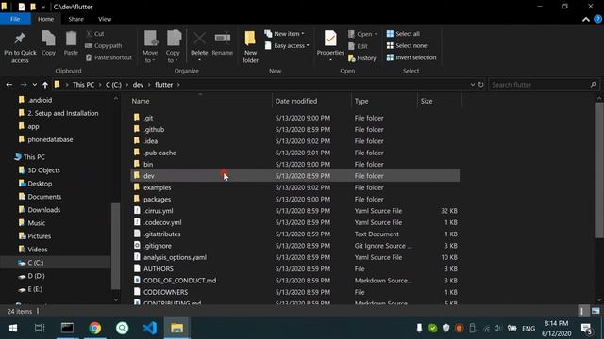Go back with the Back arrow
This screenshot has width=604, height=339.
point(9,85)
